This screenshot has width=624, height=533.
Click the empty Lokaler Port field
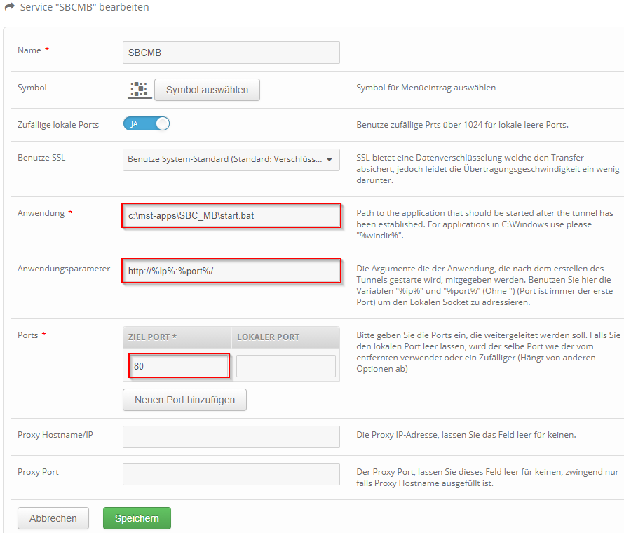coord(286,366)
